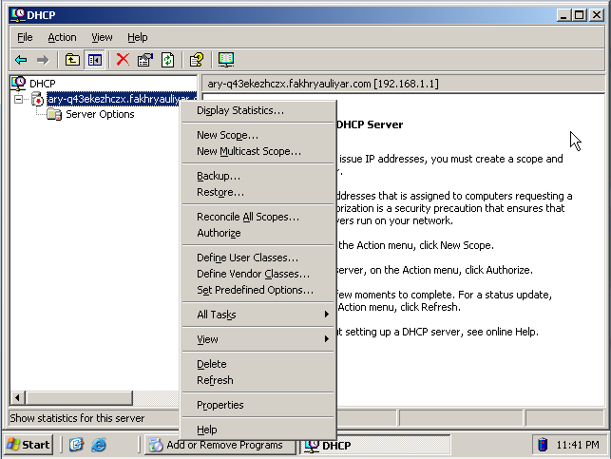Click the DHCP root node icon in the tree
The width and height of the screenshot is (611, 459).
point(18,83)
